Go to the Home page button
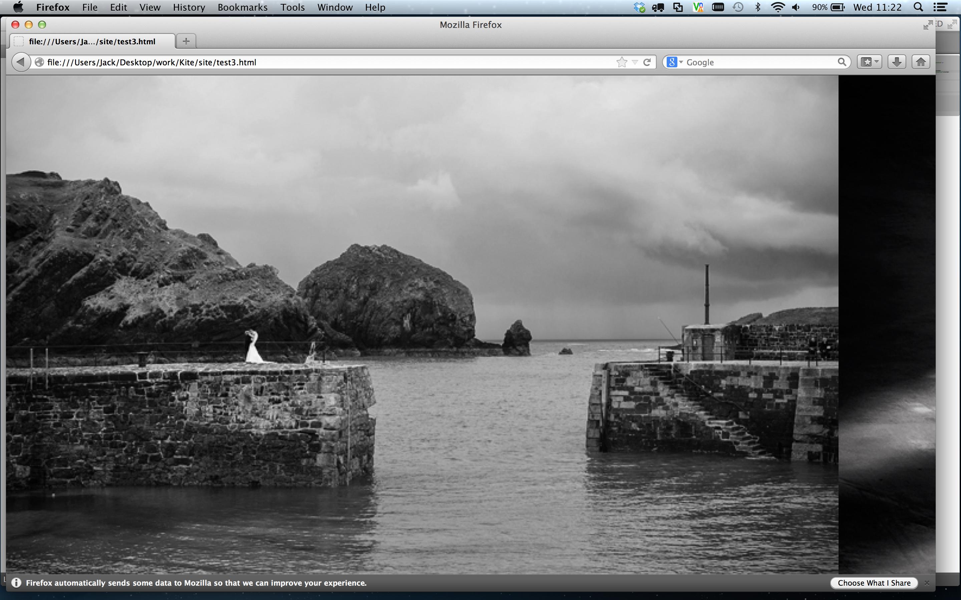Viewport: 961px width, 600px height. coord(921,62)
